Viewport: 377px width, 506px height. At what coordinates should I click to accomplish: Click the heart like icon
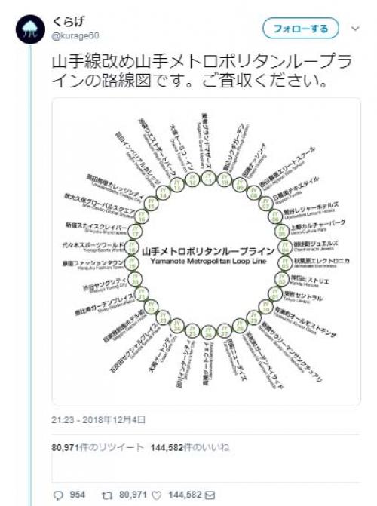tap(157, 495)
